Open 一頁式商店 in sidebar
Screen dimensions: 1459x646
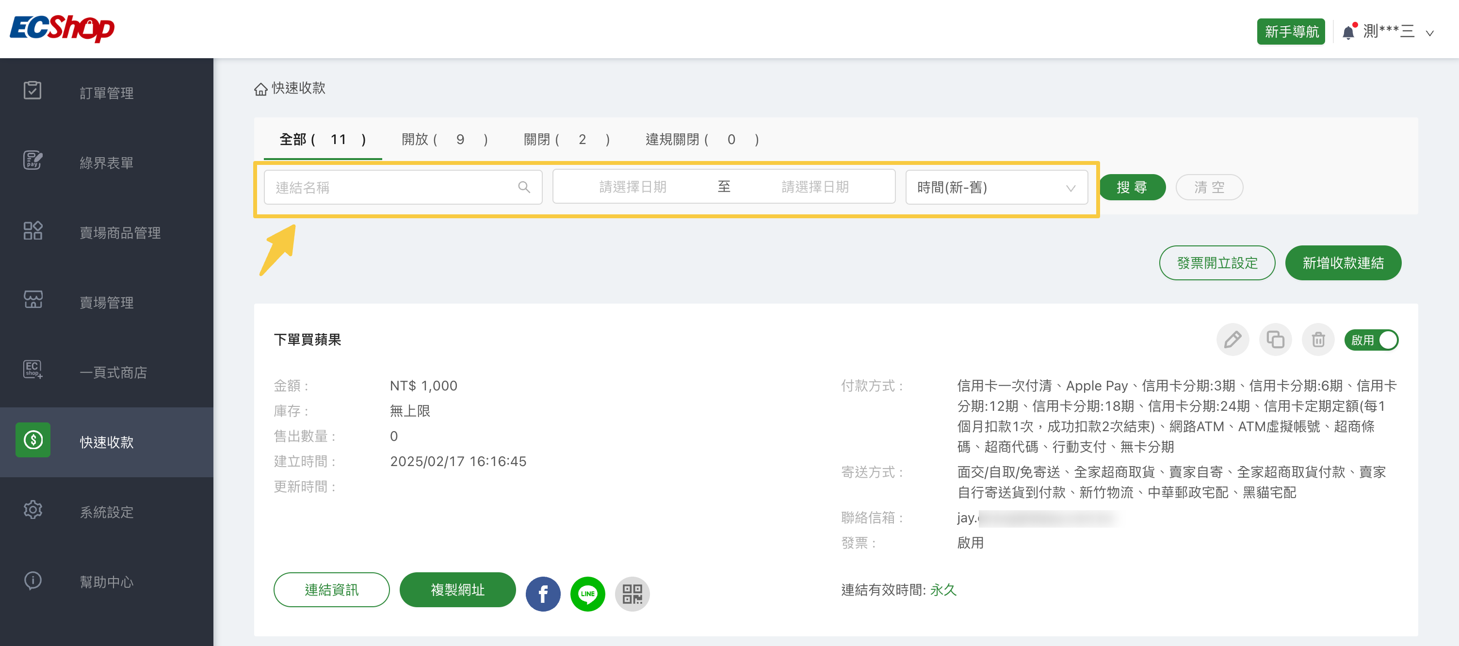point(107,372)
